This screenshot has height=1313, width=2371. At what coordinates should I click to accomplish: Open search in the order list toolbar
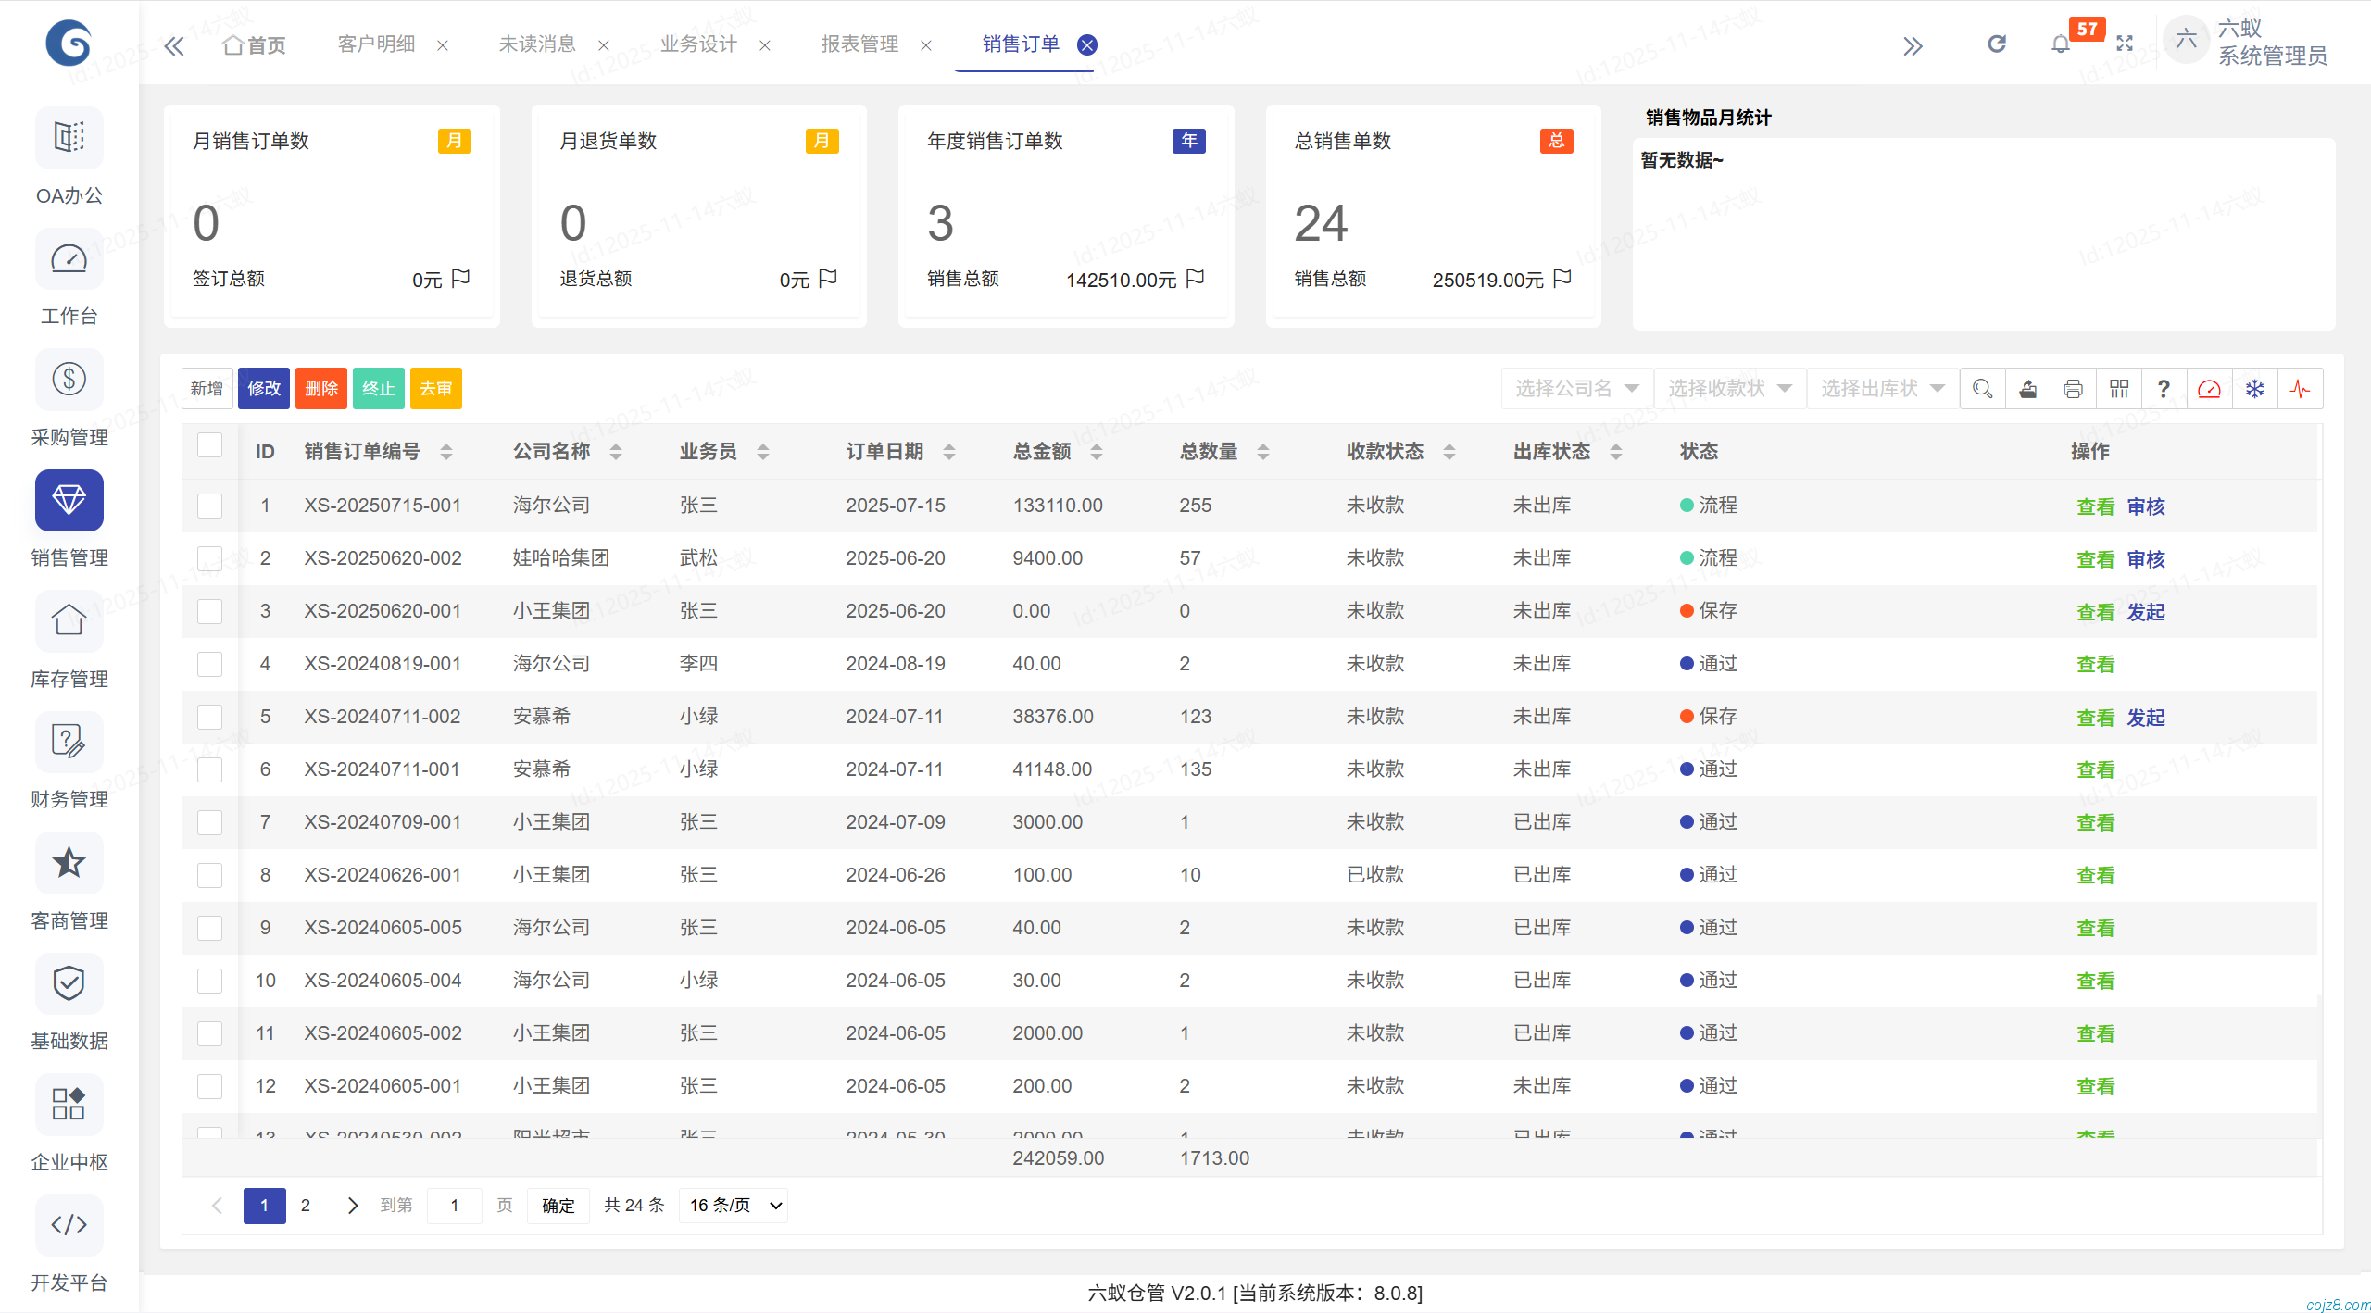pos(1982,388)
